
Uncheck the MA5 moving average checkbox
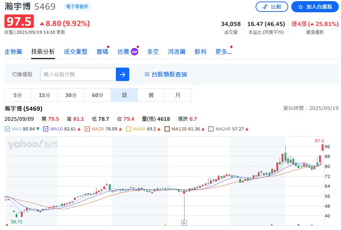click(7, 129)
